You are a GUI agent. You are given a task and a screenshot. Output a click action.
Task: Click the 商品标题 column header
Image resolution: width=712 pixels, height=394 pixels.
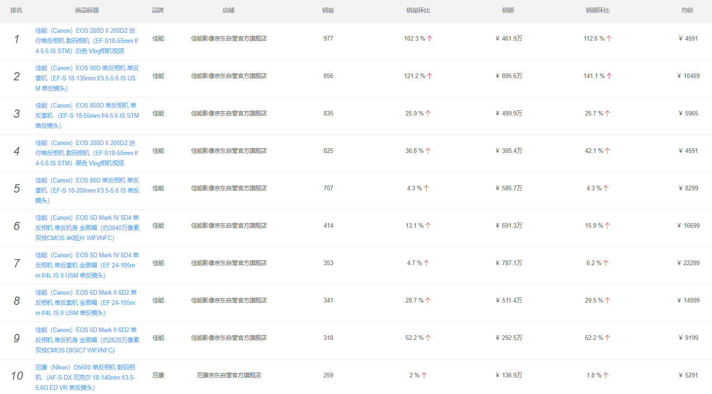pos(87,10)
